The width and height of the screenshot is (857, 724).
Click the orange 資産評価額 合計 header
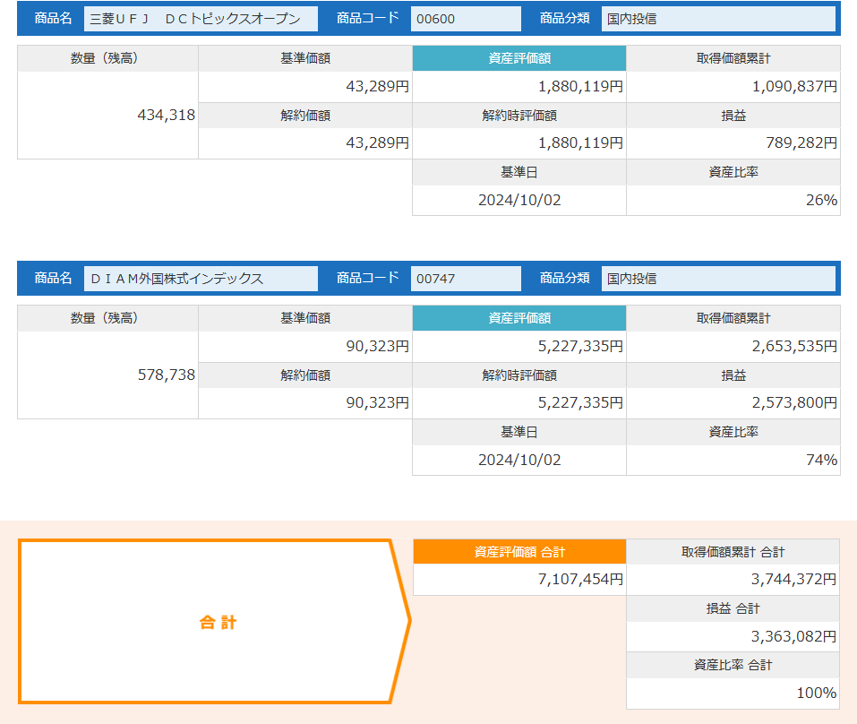pos(519,552)
